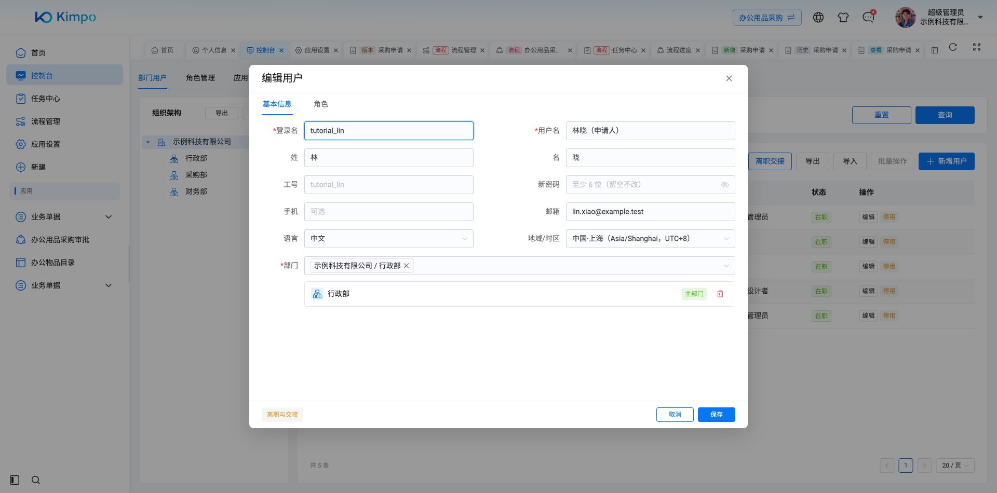Focus the 手机 input field
Viewport: 997px width, 493px height.
click(x=389, y=212)
